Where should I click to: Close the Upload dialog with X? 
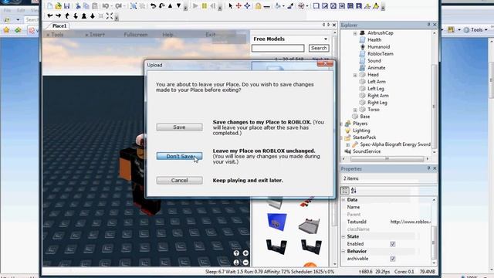click(325, 64)
